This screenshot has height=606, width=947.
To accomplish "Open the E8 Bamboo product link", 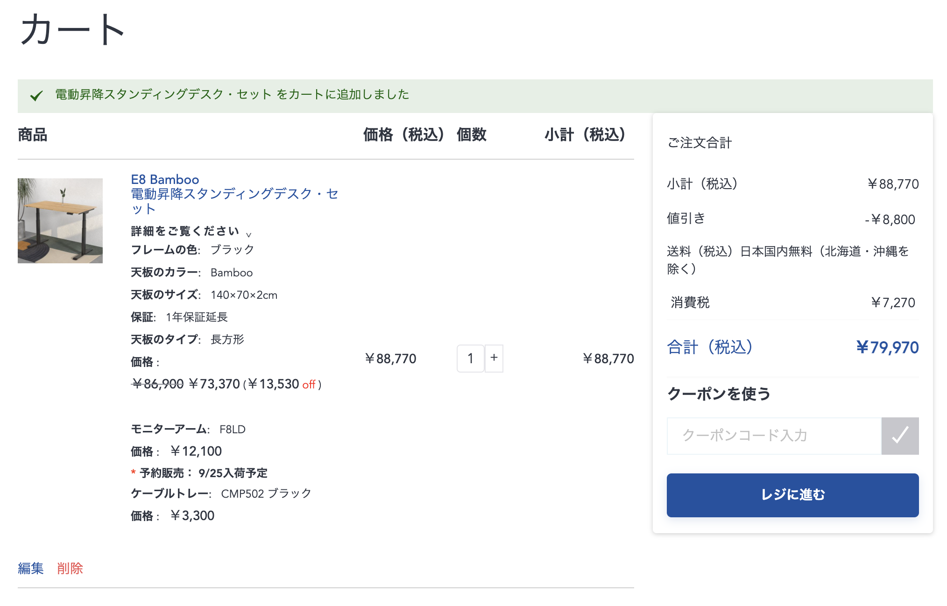I will (165, 179).
